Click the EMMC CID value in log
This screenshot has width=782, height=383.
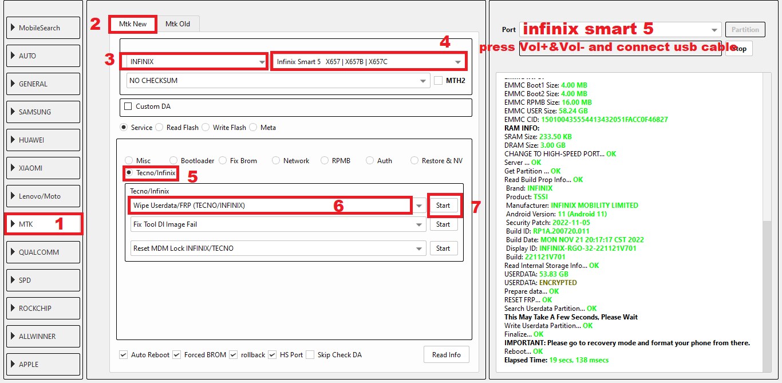(604, 120)
